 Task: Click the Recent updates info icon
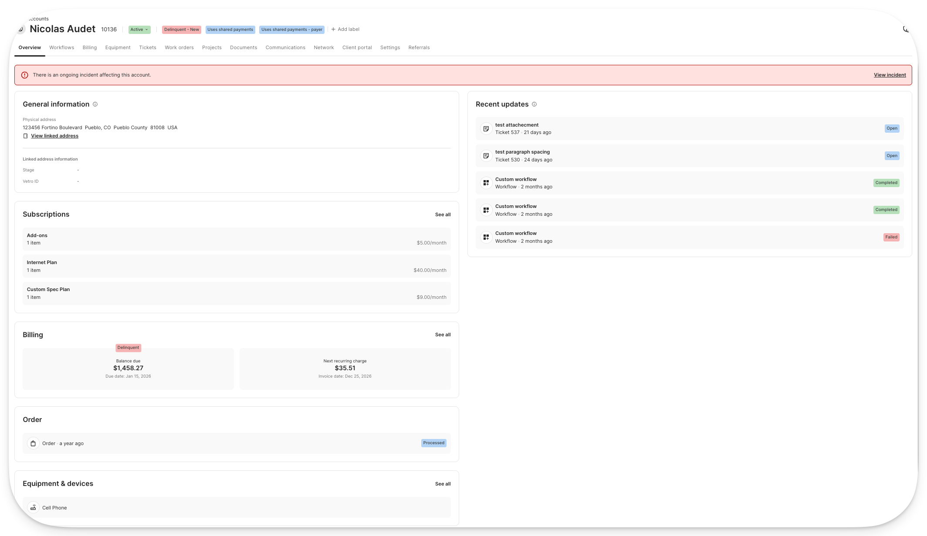pos(534,104)
